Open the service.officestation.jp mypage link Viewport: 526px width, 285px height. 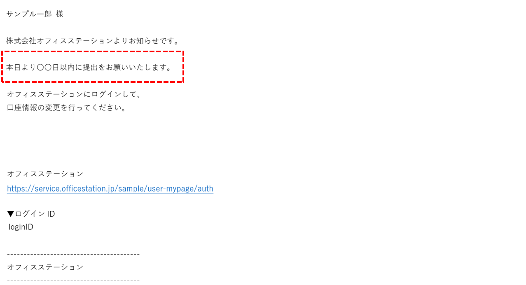(110, 189)
